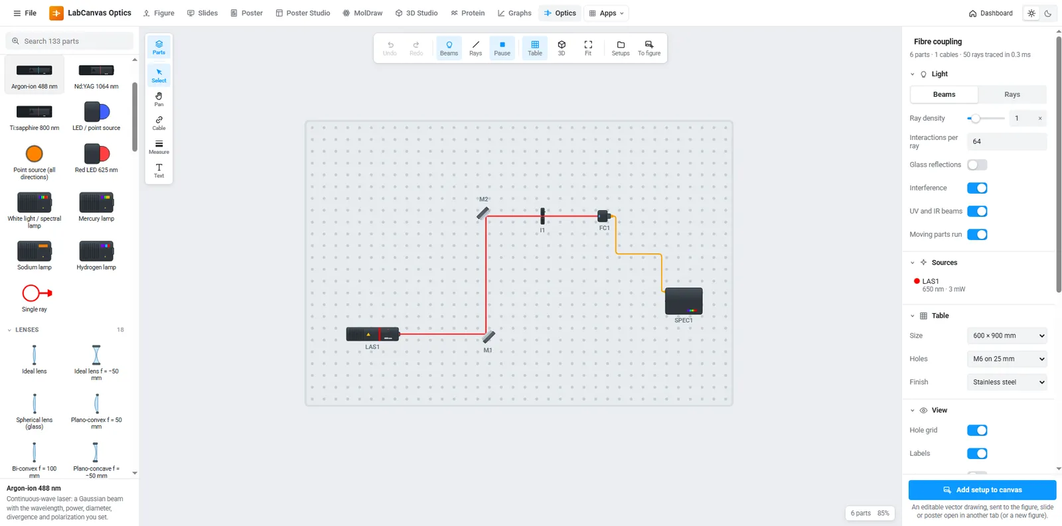Choose the Pan hand tool
This screenshot has height=526, width=1062.
point(159,99)
